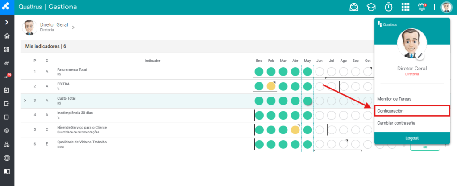Expand the left sidebar with the chevron
The height and width of the screenshot is (186, 457).
pyautogui.click(x=7, y=22)
